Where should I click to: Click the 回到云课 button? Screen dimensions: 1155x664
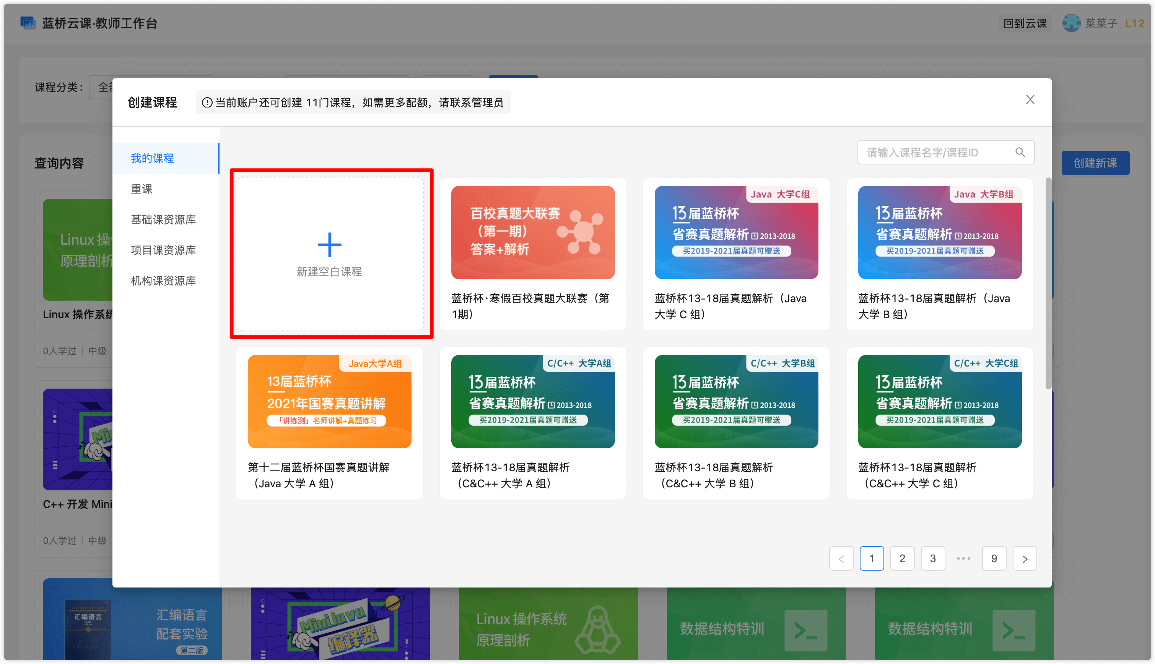coord(1025,23)
